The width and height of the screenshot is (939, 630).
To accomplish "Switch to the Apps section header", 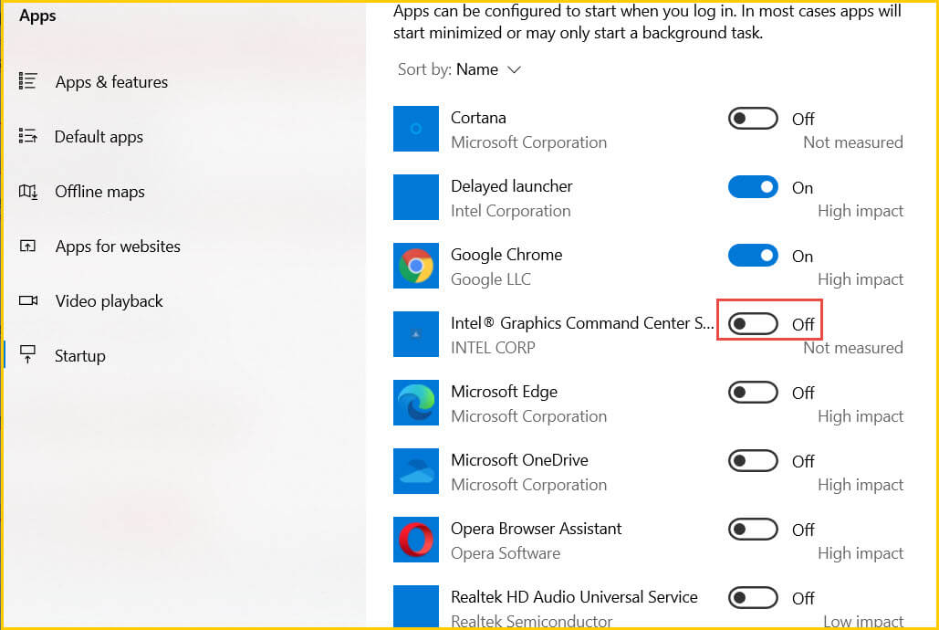I will [37, 15].
